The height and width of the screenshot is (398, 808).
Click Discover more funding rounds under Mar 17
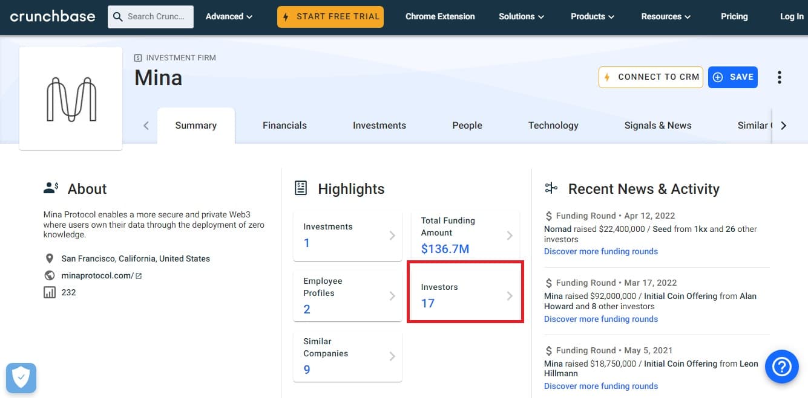(x=601, y=319)
